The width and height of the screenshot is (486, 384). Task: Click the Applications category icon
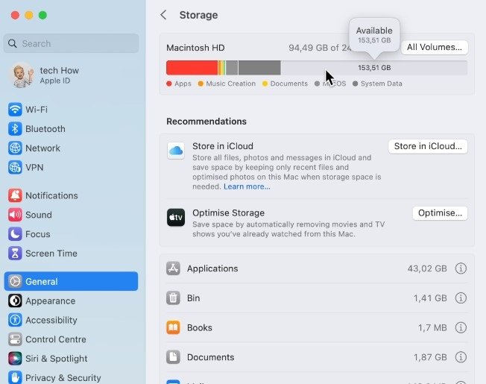click(x=173, y=268)
